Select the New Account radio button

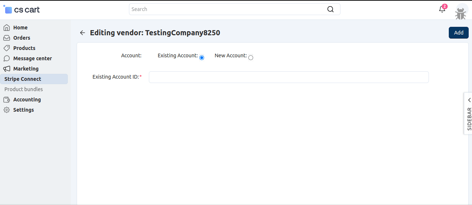point(251,58)
